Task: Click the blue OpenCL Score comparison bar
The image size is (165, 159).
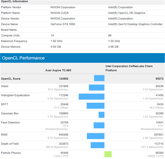Action: coord(99,78)
